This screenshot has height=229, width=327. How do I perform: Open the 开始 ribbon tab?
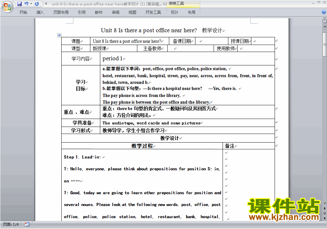23,12
